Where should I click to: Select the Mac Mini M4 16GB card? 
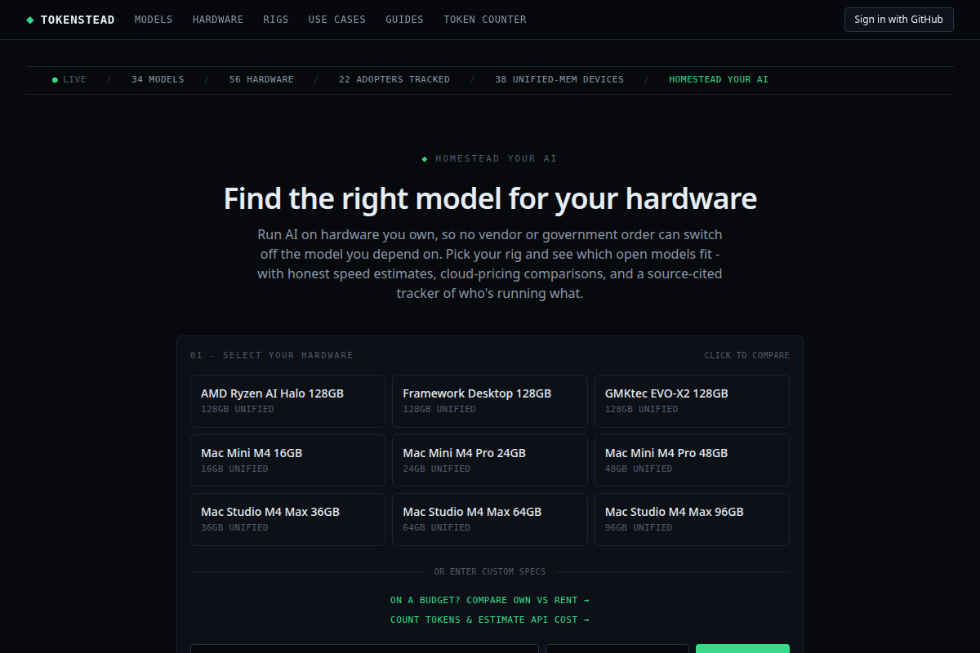coord(287,460)
